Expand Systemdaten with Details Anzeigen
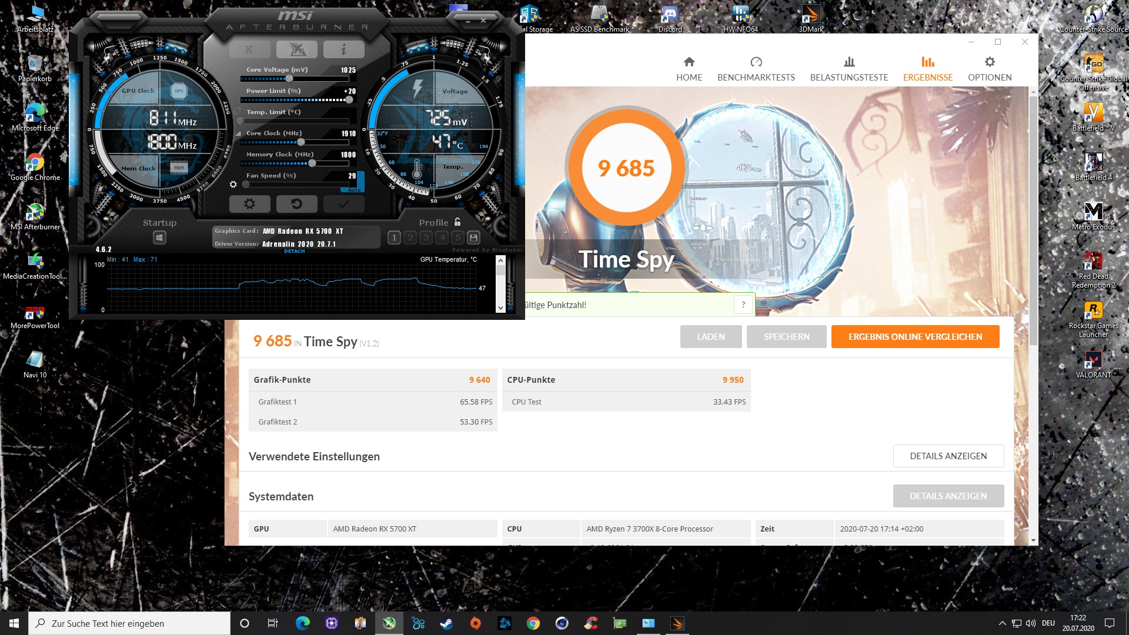Viewport: 1129px width, 635px height. point(948,496)
